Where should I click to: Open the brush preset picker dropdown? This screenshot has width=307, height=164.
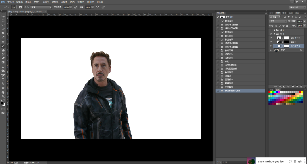pyautogui.click(x=16, y=7)
